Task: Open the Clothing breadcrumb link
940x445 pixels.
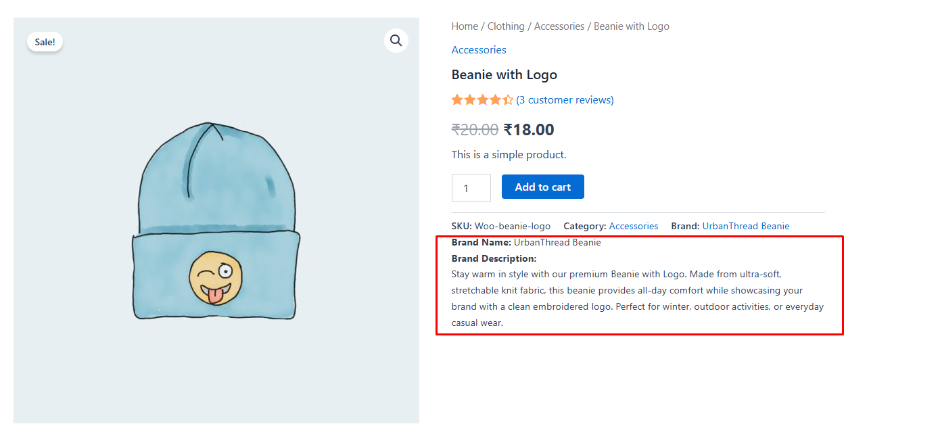Action: coord(506,26)
